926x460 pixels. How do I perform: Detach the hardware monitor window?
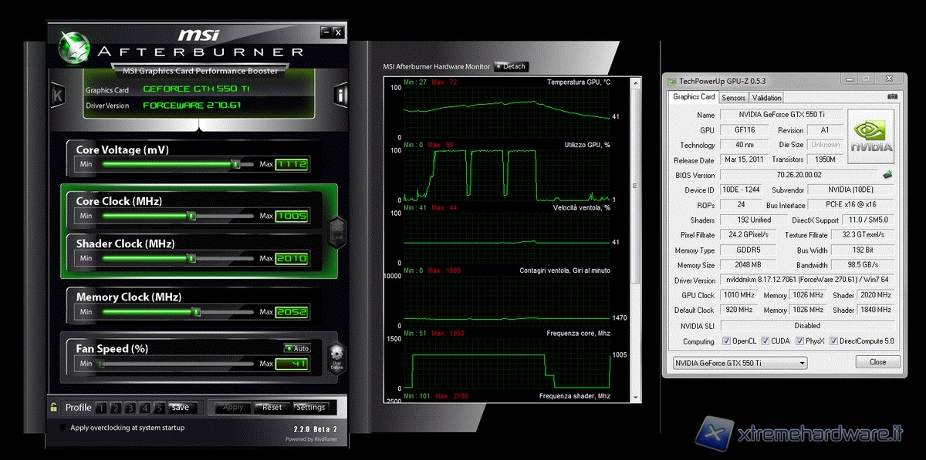511,66
